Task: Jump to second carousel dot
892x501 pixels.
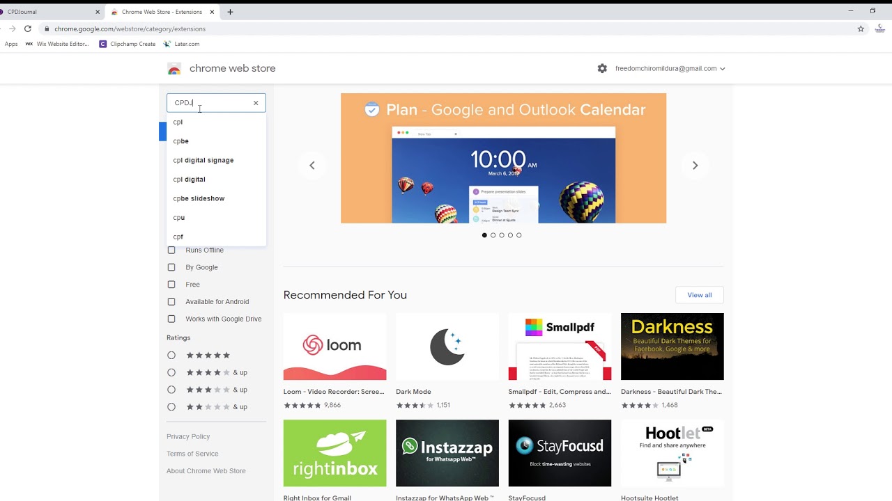Action: tap(493, 235)
